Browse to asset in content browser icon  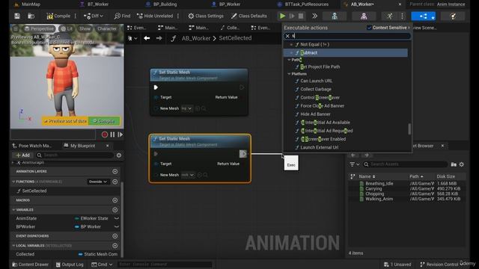pos(31,16)
